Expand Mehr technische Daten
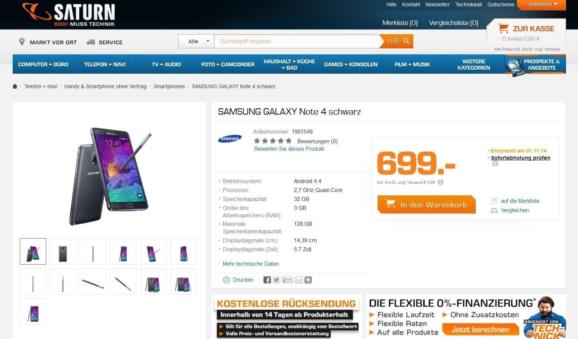The width and height of the screenshot is (578, 339). pos(250,264)
